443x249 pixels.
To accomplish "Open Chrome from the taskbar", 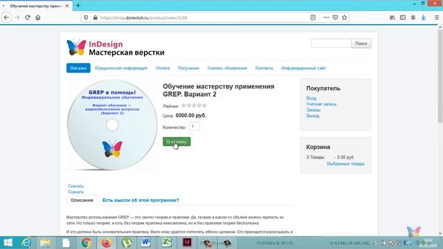I will pos(87,243).
